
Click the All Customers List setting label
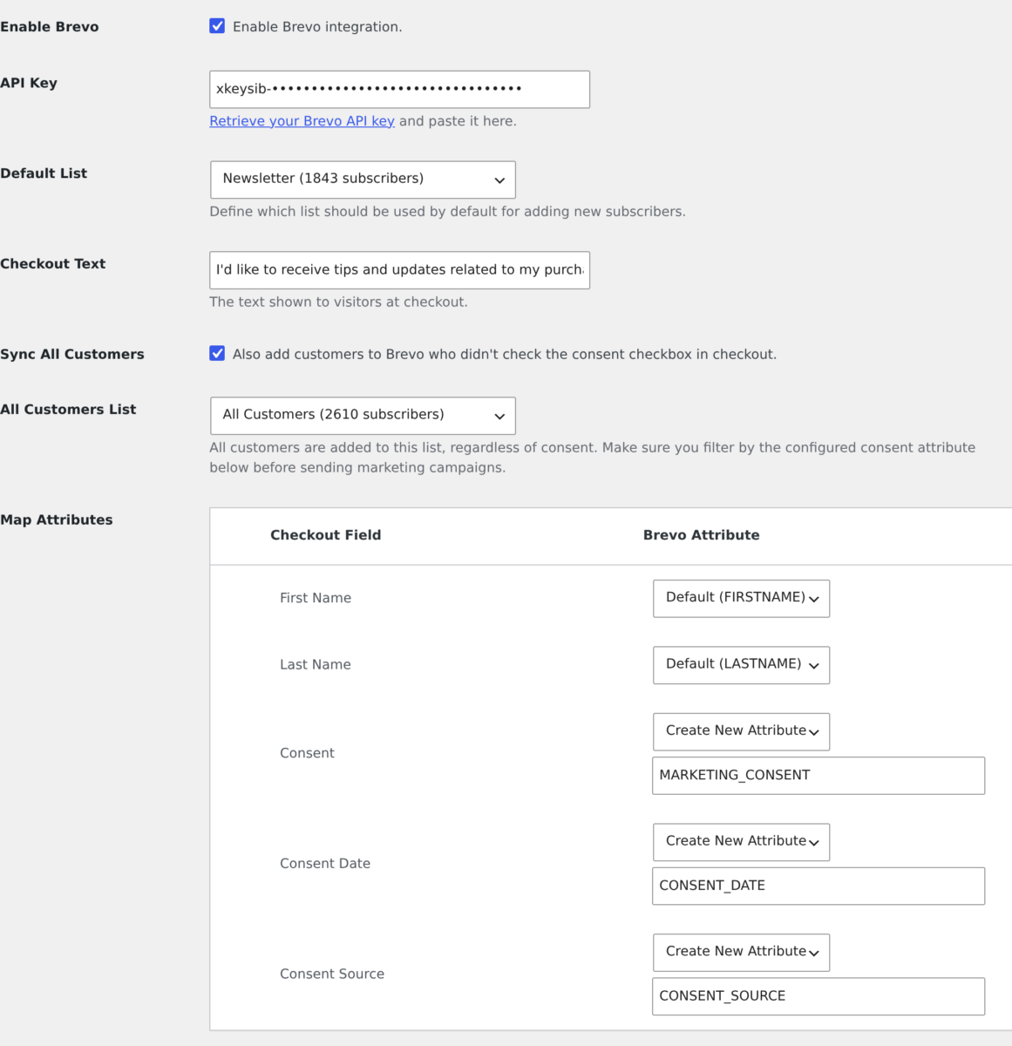pyautogui.click(x=68, y=409)
